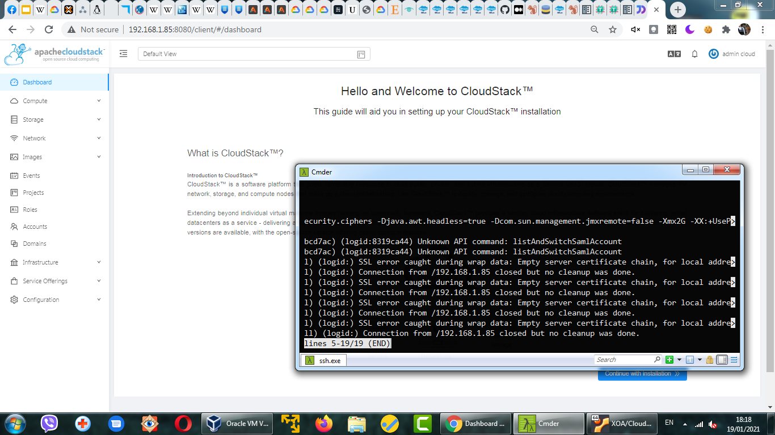This screenshot has height=435, width=775.
Task: Open the admin cloud user menu
Action: pyautogui.click(x=732, y=54)
